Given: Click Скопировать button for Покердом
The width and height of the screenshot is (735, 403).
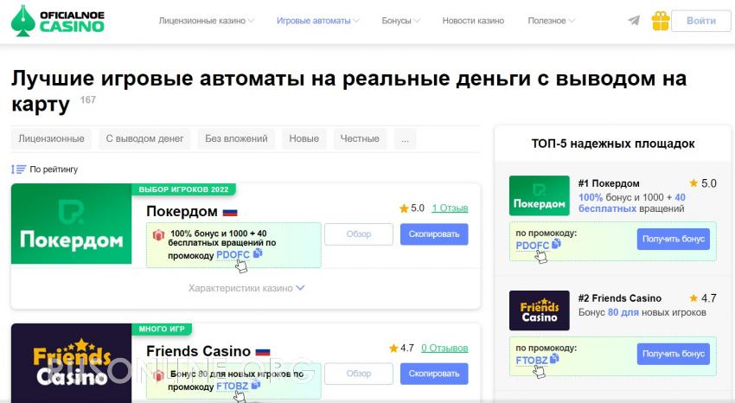Looking at the screenshot, I should 434,233.
